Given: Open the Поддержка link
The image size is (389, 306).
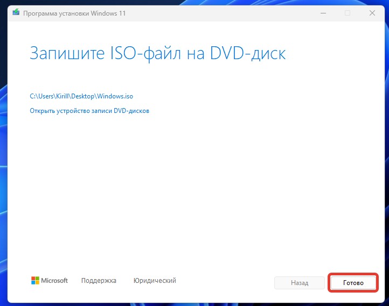Looking at the screenshot, I should point(99,281).
